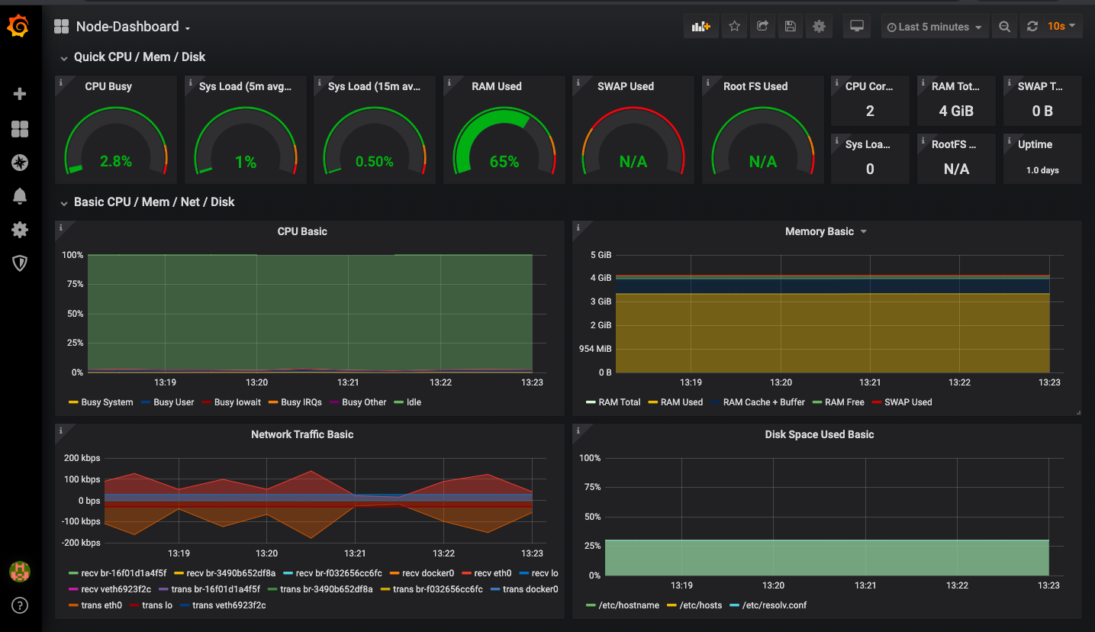Click the Grafana logo home icon
The height and width of the screenshot is (632, 1095).
pos(19,27)
